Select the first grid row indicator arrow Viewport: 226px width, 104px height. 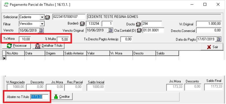[x=4, y=58]
